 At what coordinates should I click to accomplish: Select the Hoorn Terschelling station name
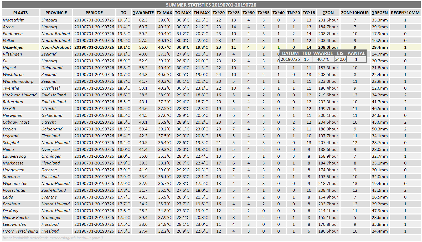click(x=20, y=231)
